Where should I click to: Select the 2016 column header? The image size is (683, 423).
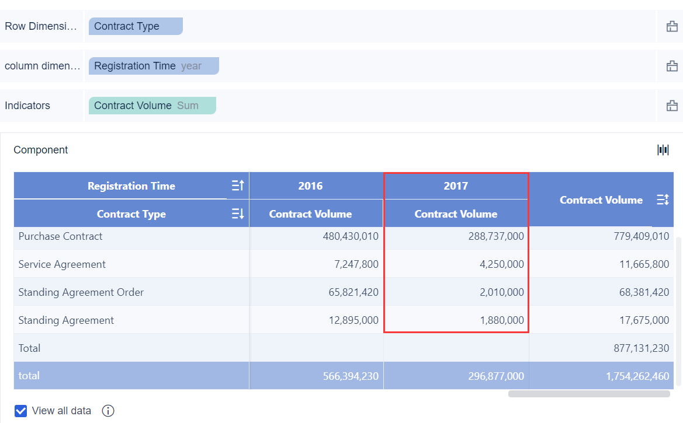[310, 186]
